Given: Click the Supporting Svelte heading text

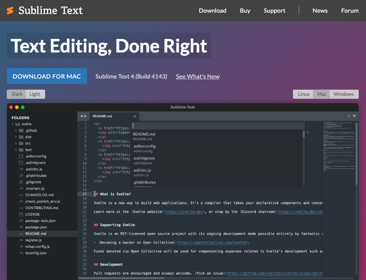Looking at the screenshot, I should pyautogui.click(x=117, y=225).
